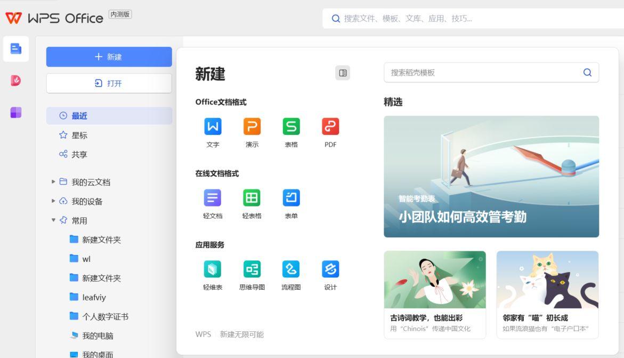Toggle the template panel view layout
This screenshot has width=624, height=358.
click(344, 73)
